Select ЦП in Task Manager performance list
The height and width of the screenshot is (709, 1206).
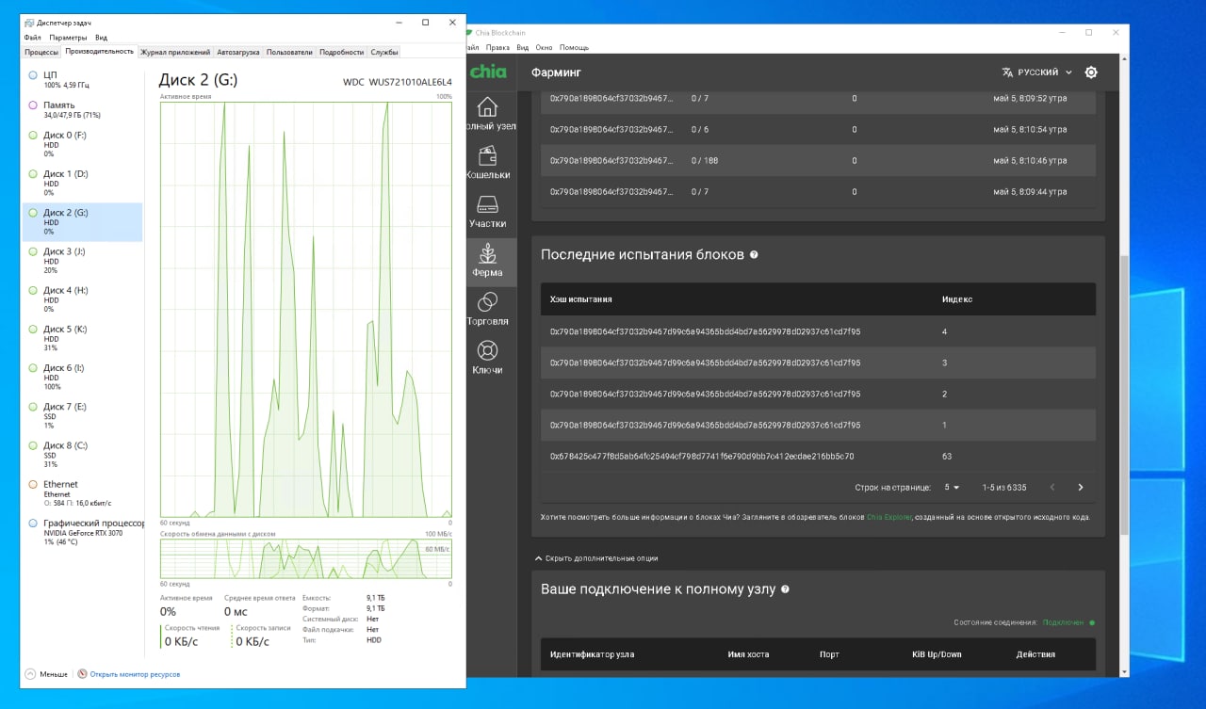[x=83, y=79]
